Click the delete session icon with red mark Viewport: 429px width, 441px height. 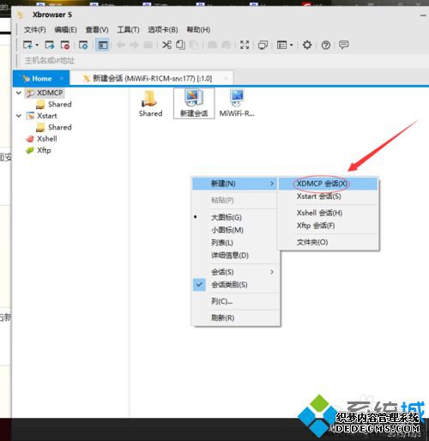(x=65, y=45)
